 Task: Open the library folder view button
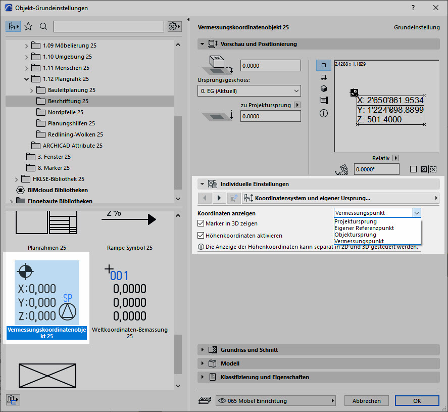click(13, 27)
